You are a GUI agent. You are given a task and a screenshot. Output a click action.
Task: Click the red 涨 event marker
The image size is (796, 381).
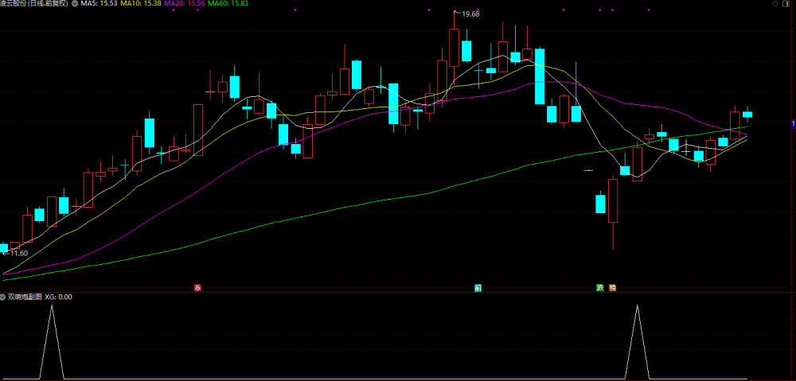point(197,288)
